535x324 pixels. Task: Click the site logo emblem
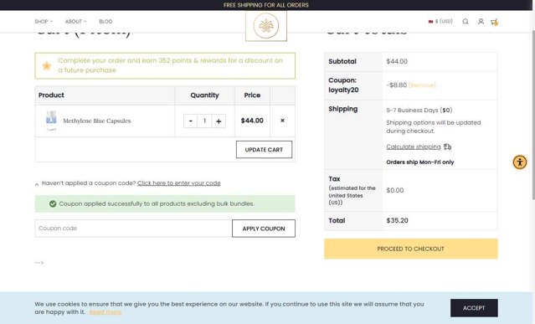[266, 26]
